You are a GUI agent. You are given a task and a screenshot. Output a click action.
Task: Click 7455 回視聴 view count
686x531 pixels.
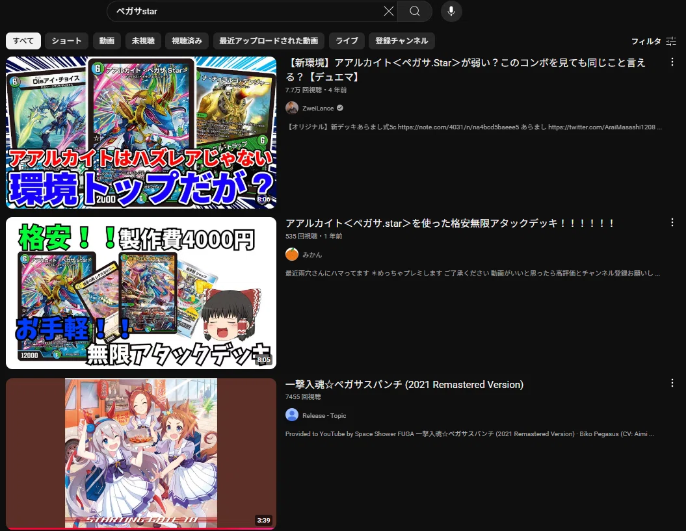point(303,396)
